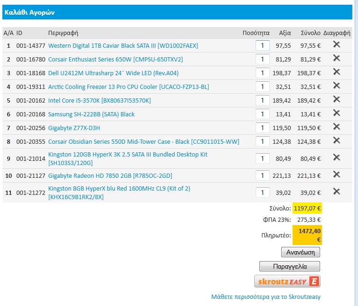Click the Περιγραφή column header
The height and width of the screenshot is (306, 358).
[x=63, y=33]
